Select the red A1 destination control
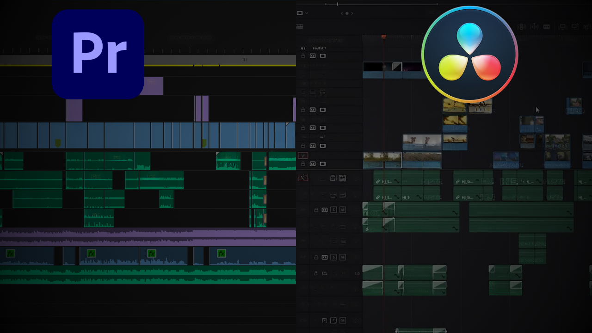Viewport: 592px width, 333px height. tap(303, 178)
